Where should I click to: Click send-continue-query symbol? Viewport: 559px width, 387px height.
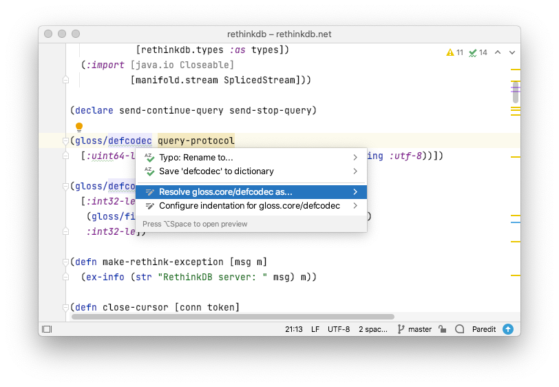[x=171, y=110]
